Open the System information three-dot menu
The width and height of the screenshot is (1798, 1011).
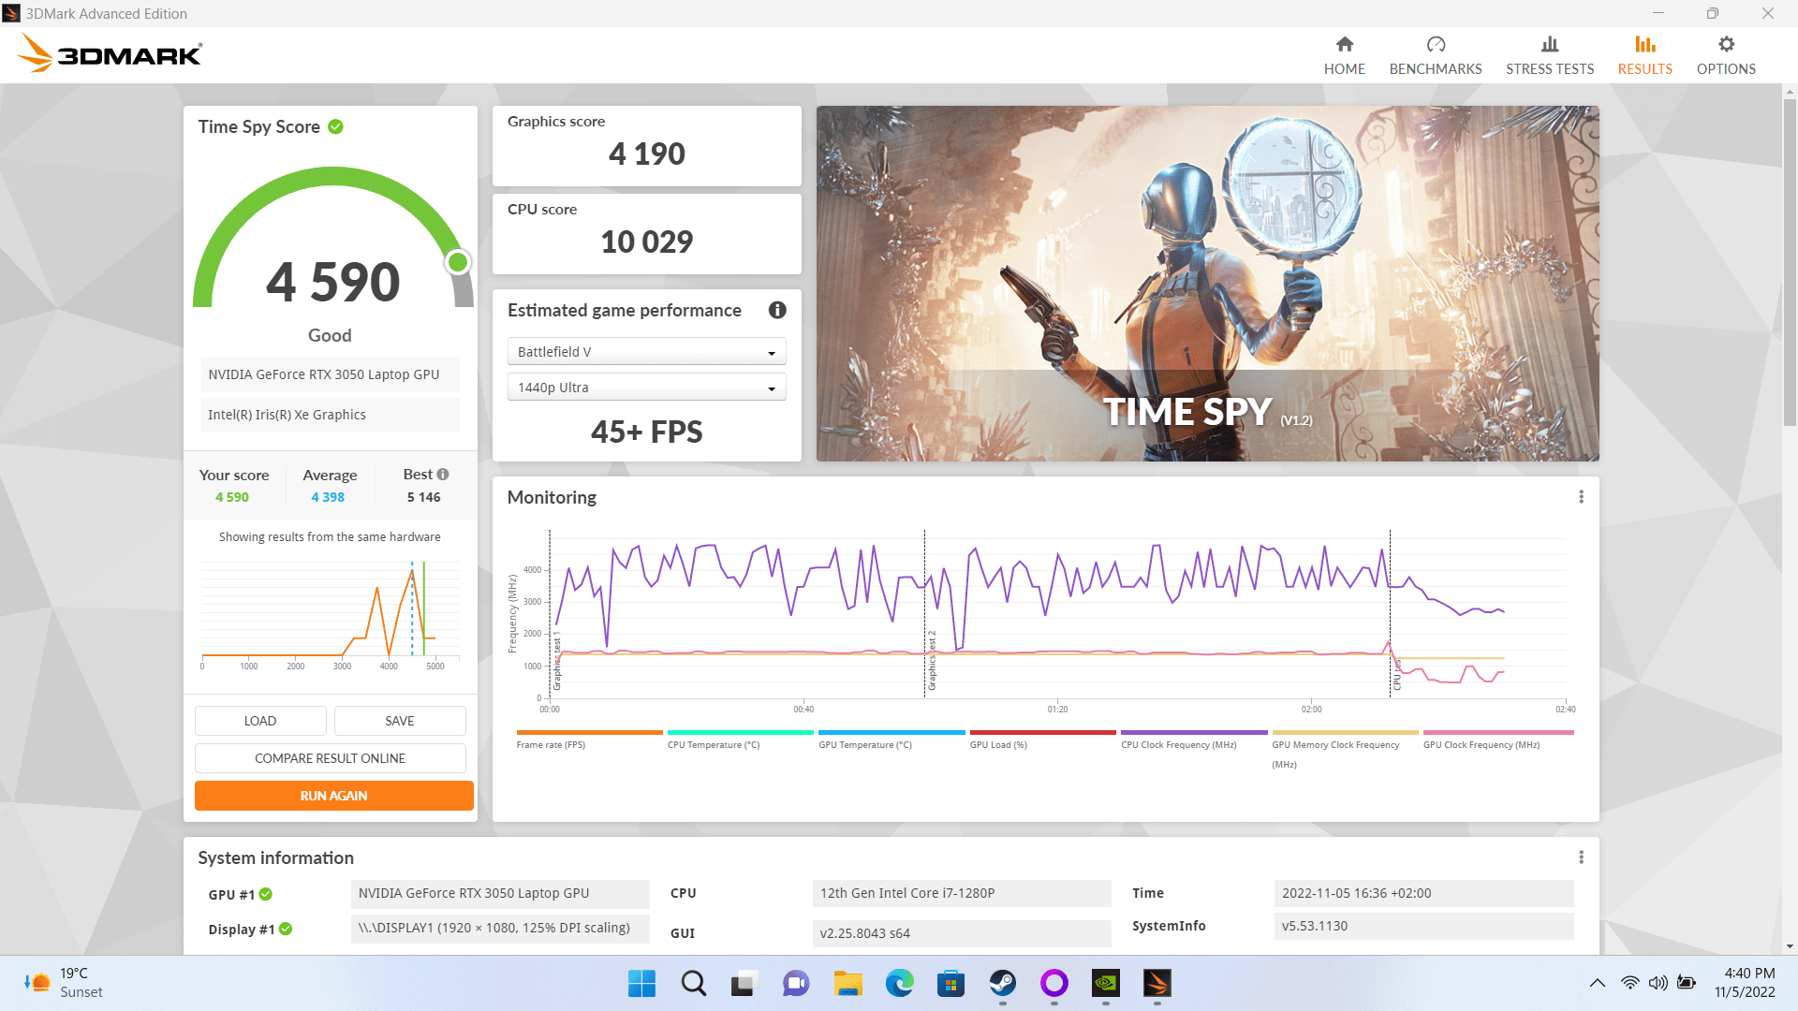click(1581, 857)
